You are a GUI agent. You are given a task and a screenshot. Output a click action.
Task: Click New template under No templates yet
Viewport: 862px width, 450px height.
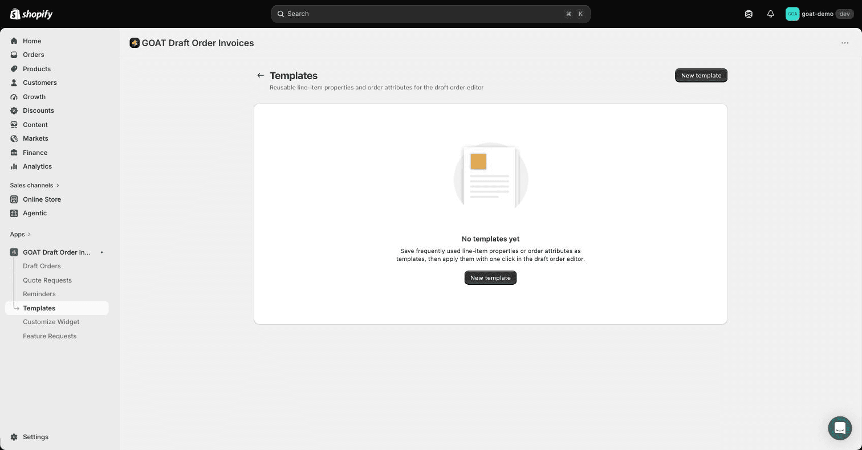(x=490, y=278)
